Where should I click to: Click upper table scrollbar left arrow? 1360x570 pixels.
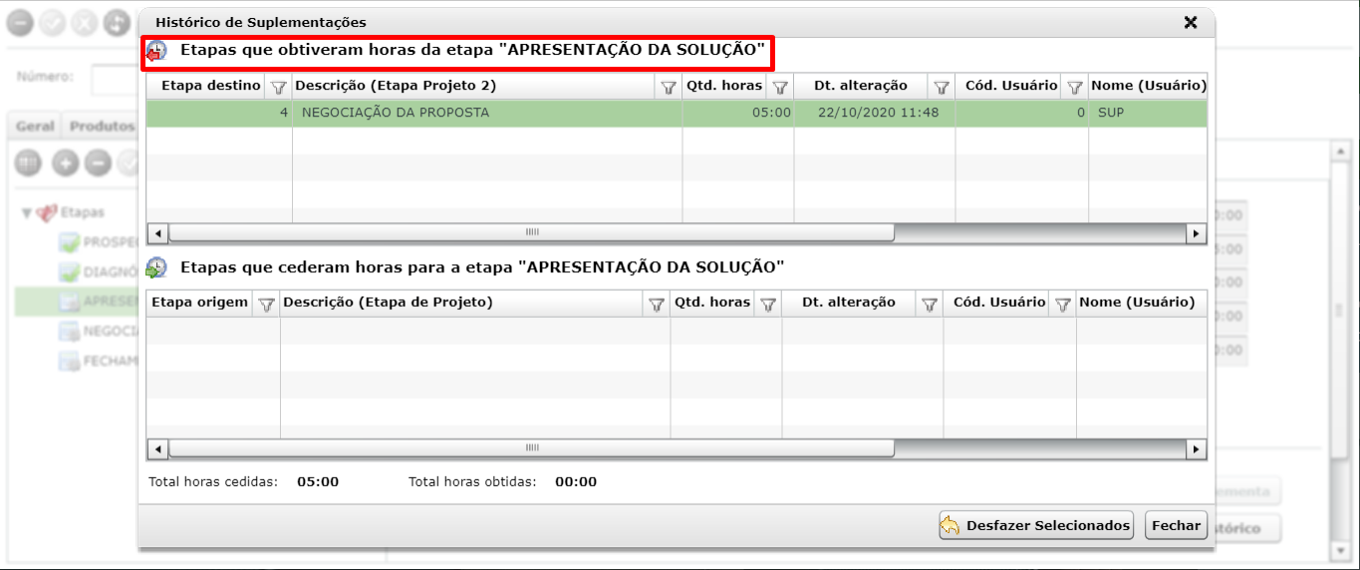[157, 233]
